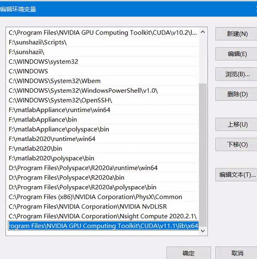This screenshot has height=259, width=257.
Task: Select the CUDA\v10.2 path entry
Action: point(102,33)
